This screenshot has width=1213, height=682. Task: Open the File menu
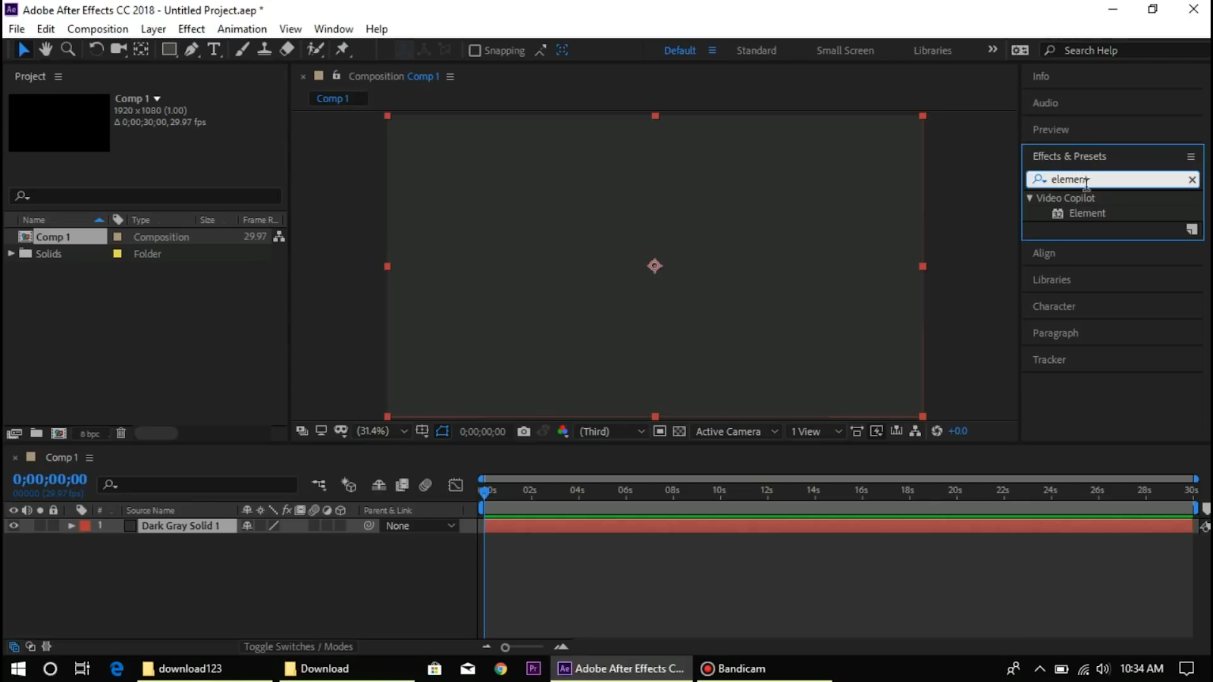pyautogui.click(x=17, y=29)
